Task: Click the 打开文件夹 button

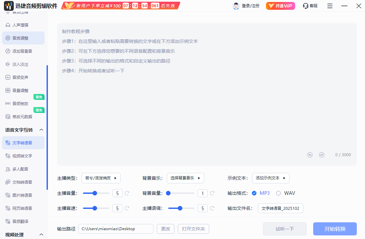Action: point(193,229)
